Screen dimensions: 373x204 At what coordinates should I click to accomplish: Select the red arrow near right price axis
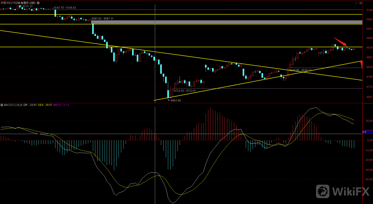coord(362,64)
